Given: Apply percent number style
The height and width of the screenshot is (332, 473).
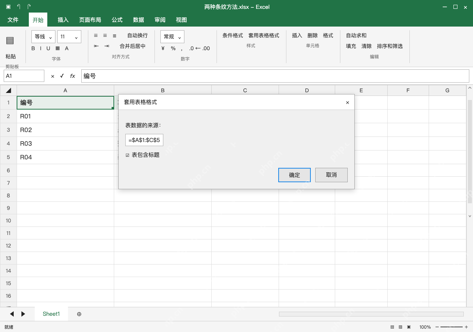Looking at the screenshot, I should (x=173, y=48).
